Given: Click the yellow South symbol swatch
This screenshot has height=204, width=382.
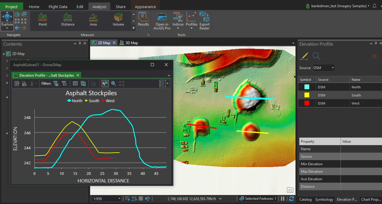Looking at the screenshot, I should point(307,95).
